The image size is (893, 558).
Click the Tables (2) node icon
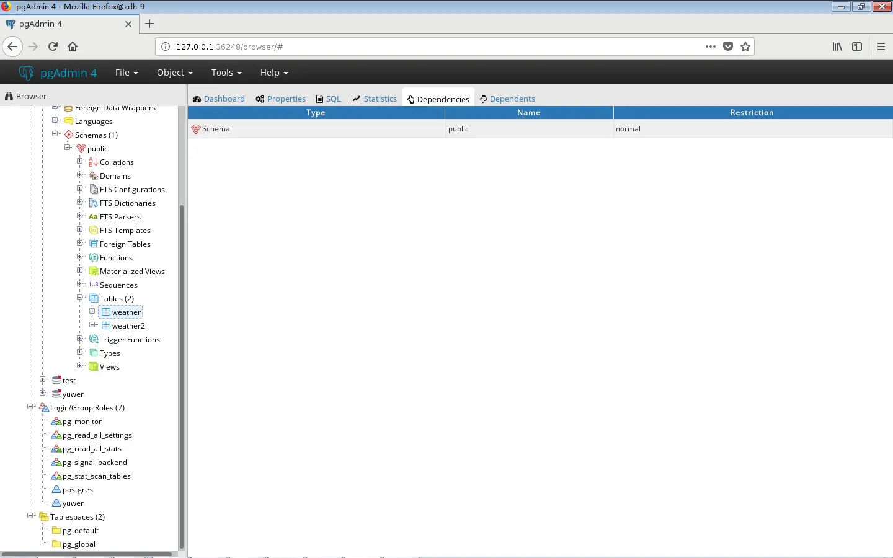[94, 298]
